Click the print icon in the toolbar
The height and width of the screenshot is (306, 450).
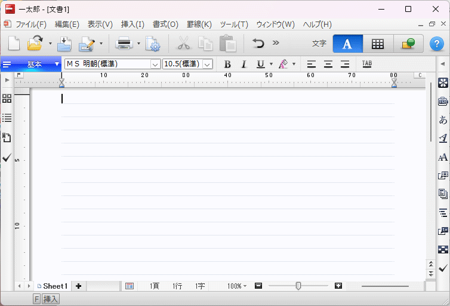[124, 43]
